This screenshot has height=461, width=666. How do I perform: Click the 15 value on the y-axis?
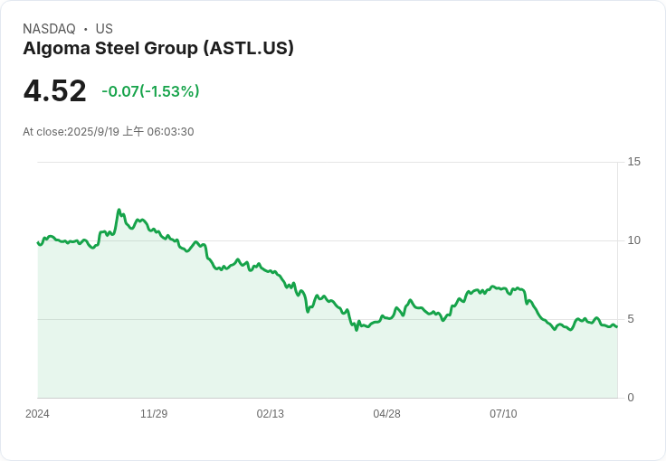tap(633, 162)
